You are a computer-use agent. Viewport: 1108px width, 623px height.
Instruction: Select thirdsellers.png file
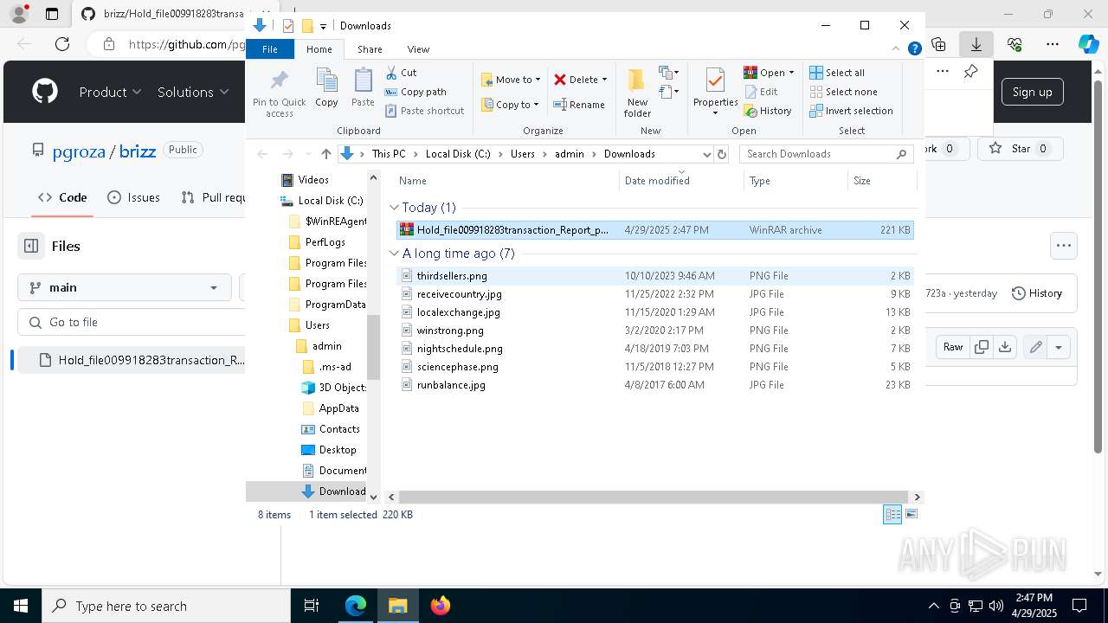[654, 276]
